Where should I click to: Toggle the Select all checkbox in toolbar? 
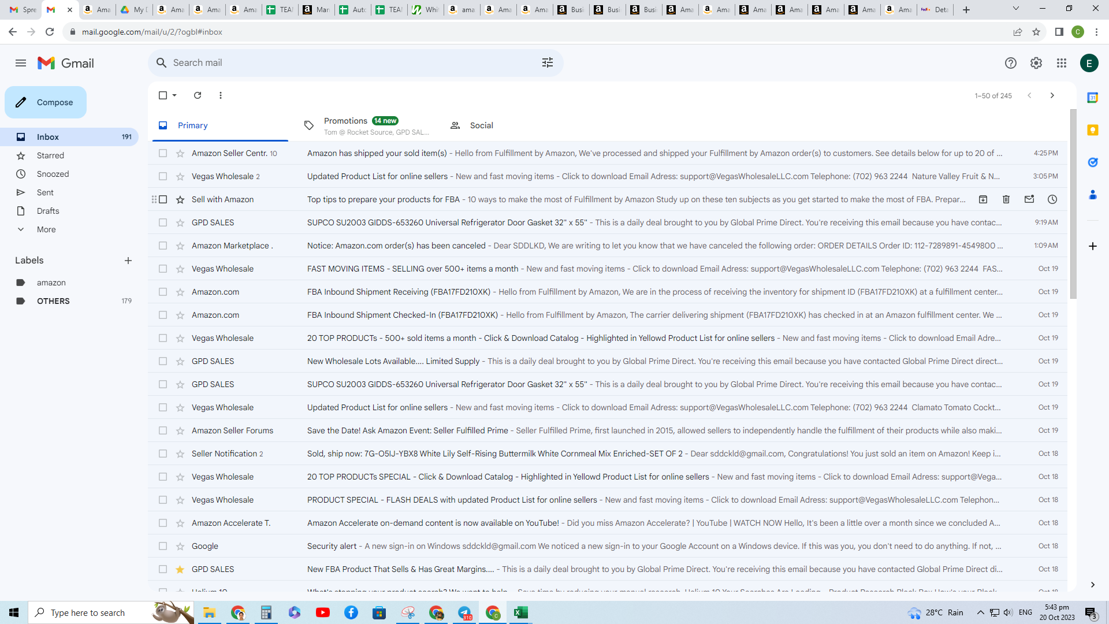point(163,95)
